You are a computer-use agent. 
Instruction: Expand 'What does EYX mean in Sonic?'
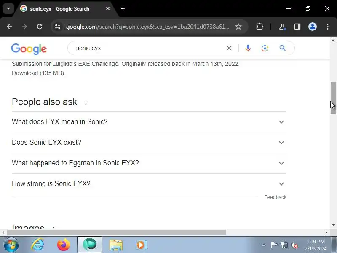(x=149, y=122)
